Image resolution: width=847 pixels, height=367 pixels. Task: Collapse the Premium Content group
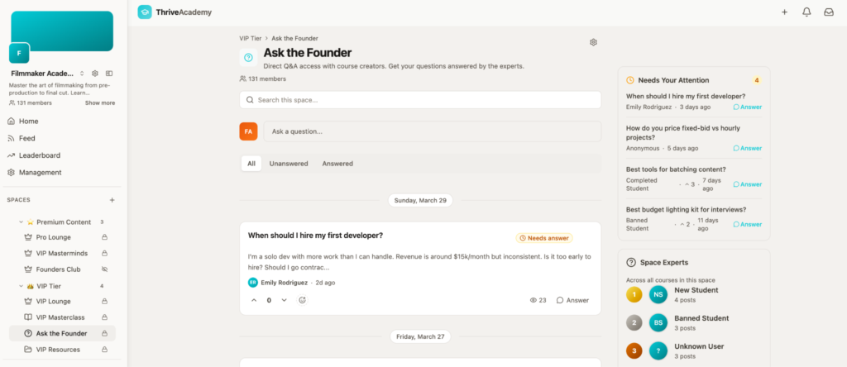(x=21, y=222)
